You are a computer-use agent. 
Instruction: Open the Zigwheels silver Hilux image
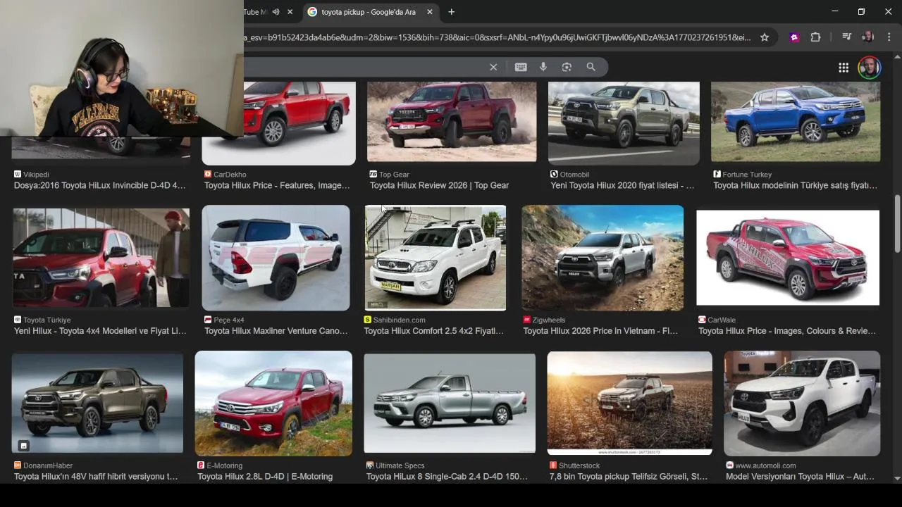[603, 258]
